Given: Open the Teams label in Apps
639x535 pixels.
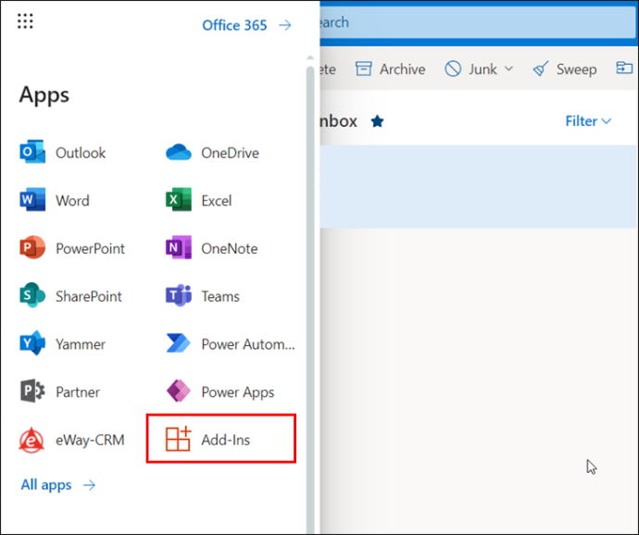Looking at the screenshot, I should (220, 296).
